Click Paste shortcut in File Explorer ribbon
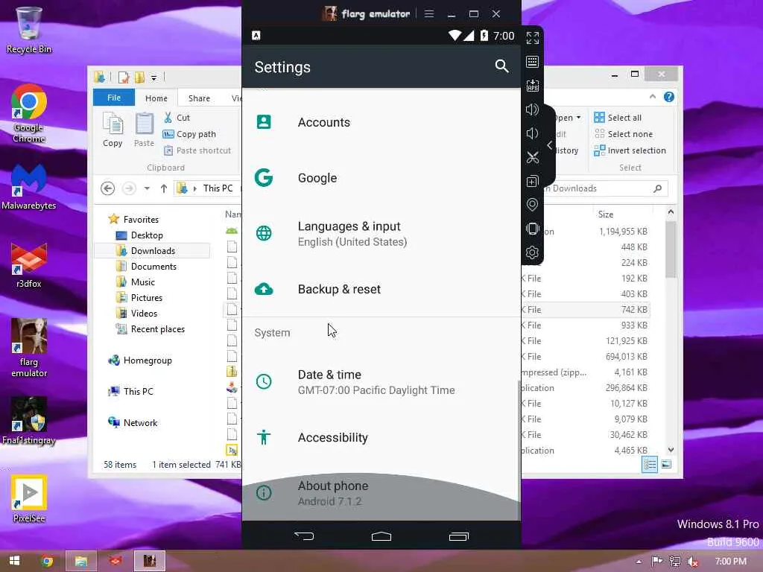 [x=197, y=150]
